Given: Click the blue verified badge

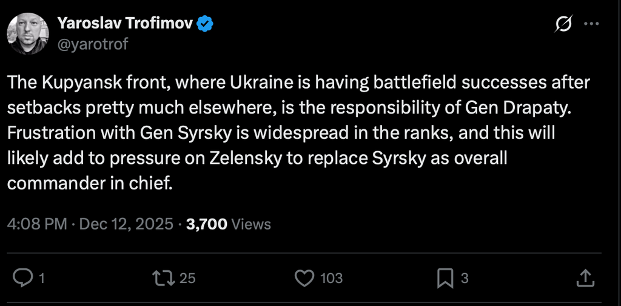Looking at the screenshot, I should click(x=206, y=24).
